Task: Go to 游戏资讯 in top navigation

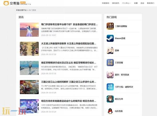Action: tap(116, 3)
